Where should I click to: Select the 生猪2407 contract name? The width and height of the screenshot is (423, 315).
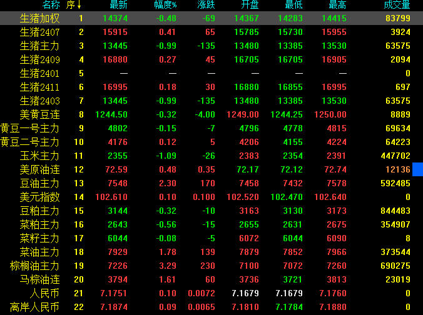[x=39, y=32]
